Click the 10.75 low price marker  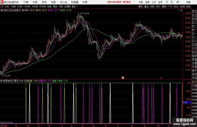point(8,76)
